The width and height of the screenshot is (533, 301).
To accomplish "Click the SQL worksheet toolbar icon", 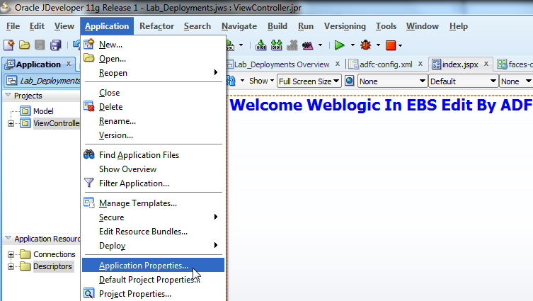I will (230, 45).
